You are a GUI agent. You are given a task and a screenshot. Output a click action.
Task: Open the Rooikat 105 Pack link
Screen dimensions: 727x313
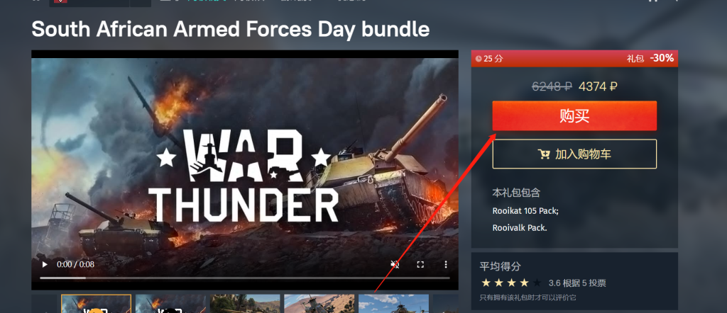tap(525, 211)
